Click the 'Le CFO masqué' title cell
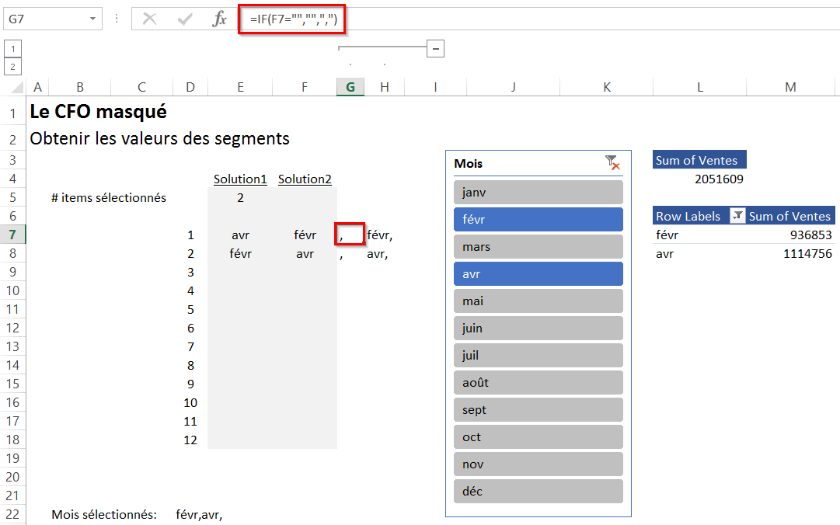Image resolution: width=840 pixels, height=525 pixels. coord(98,111)
